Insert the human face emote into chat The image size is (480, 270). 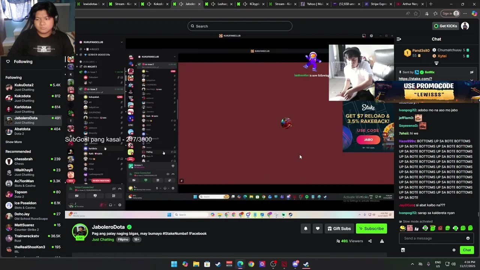click(410, 228)
